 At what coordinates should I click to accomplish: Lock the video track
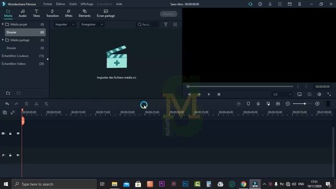point(10,133)
